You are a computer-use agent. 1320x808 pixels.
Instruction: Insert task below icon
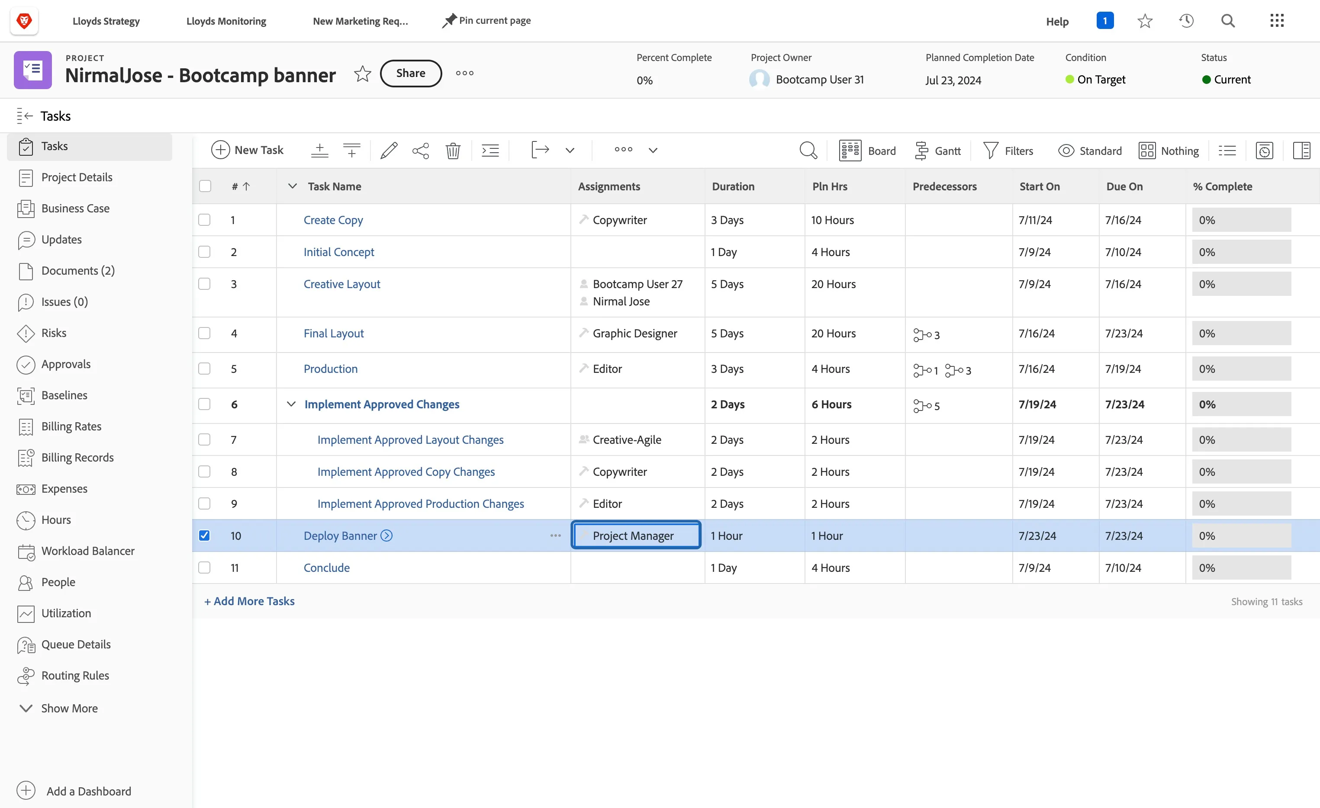pyautogui.click(x=351, y=151)
